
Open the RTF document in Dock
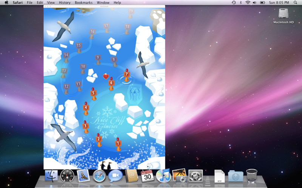pyautogui.click(x=220, y=176)
